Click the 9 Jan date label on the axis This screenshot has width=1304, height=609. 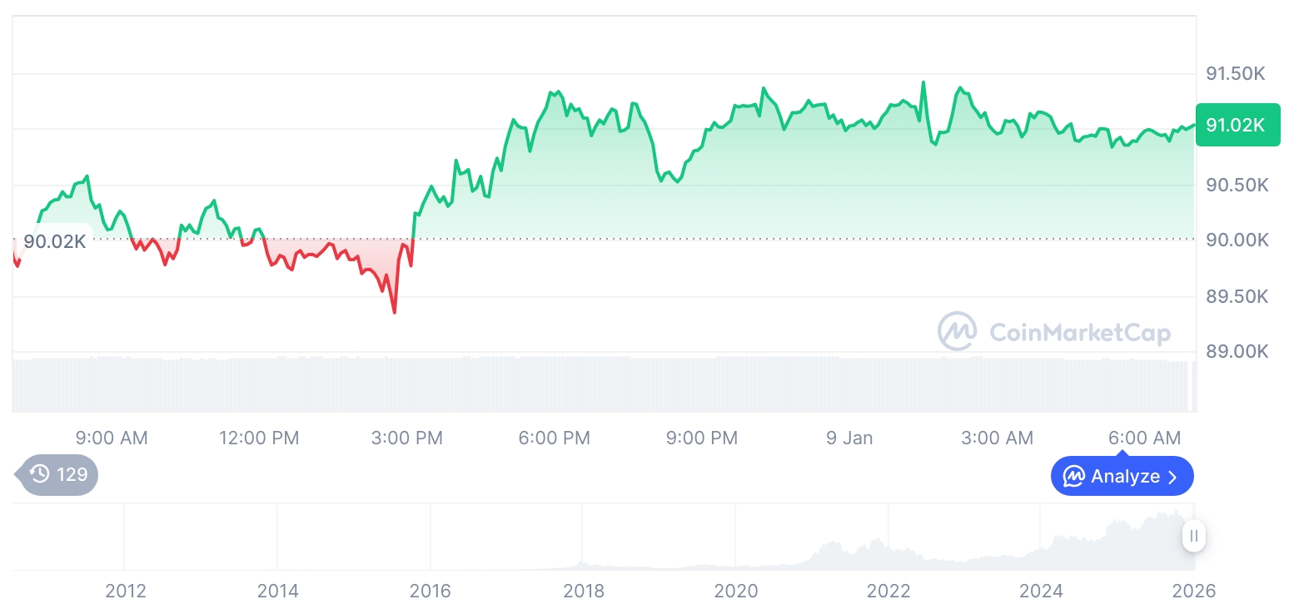[x=849, y=438]
